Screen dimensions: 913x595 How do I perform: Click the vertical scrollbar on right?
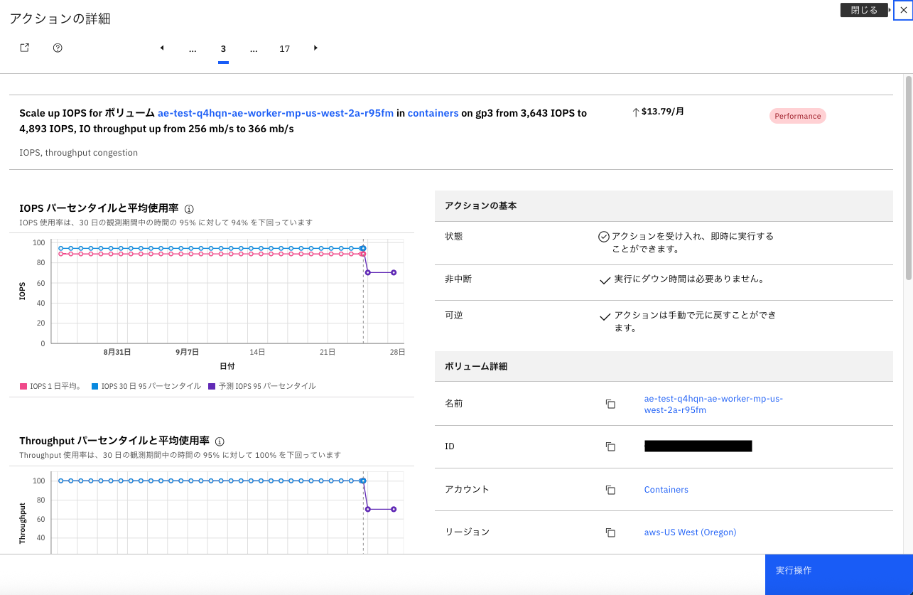[908, 178]
